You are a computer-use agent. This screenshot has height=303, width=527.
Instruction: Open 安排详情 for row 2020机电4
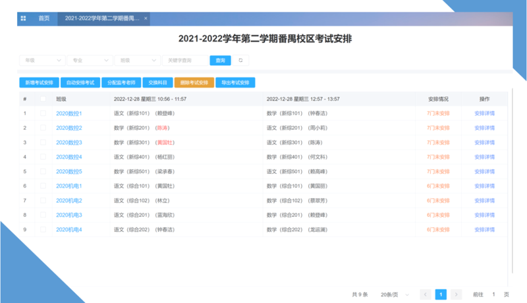pyautogui.click(x=484, y=230)
